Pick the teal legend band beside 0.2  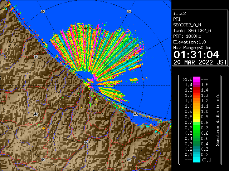197,149
